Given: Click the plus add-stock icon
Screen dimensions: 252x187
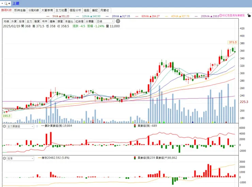Looking at the screenshot, I should pyautogui.click(x=9, y=3).
